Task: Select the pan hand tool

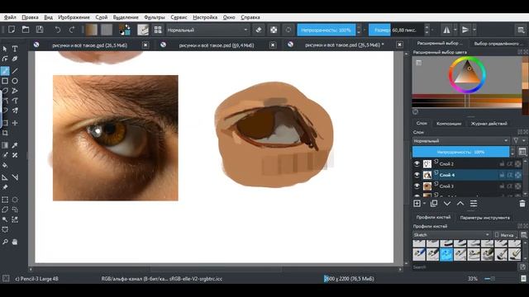Action: (x=15, y=242)
